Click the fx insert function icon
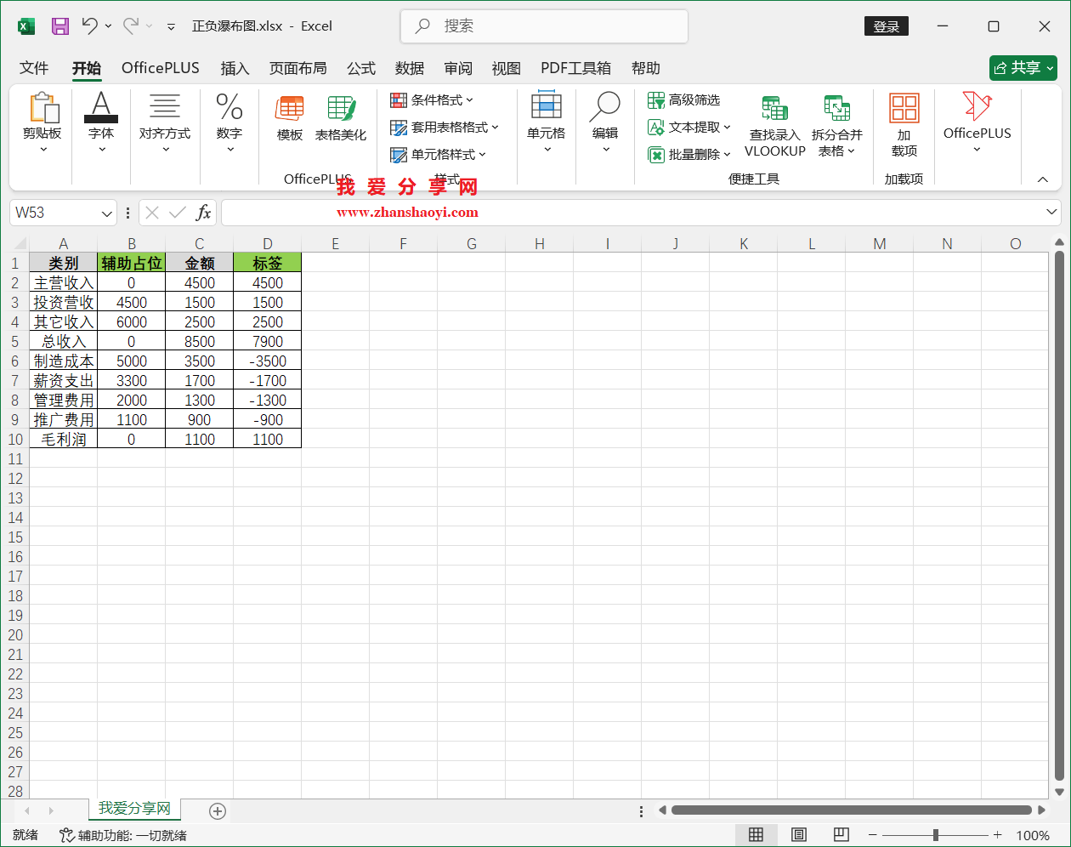Screen dimensions: 1071x847 pos(204,213)
